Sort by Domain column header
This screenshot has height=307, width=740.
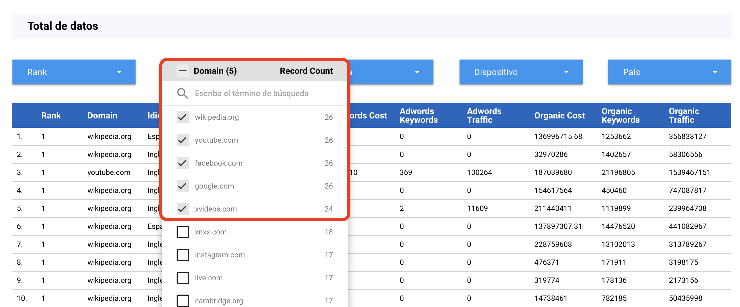(x=102, y=115)
